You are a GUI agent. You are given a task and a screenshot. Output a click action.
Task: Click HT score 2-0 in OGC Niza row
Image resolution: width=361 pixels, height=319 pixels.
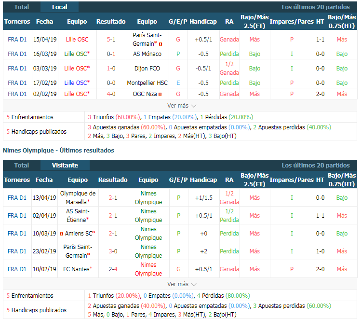tap(320, 94)
